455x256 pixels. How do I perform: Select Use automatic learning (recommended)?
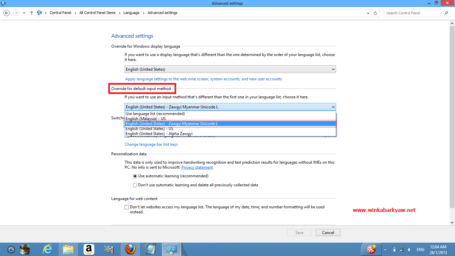[171, 176]
